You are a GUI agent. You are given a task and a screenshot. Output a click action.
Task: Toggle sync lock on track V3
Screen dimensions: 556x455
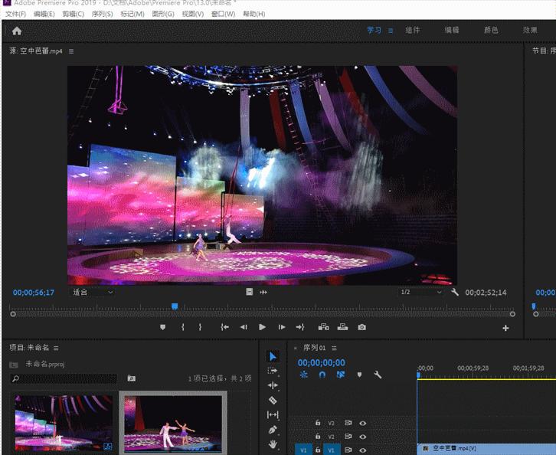click(x=348, y=423)
